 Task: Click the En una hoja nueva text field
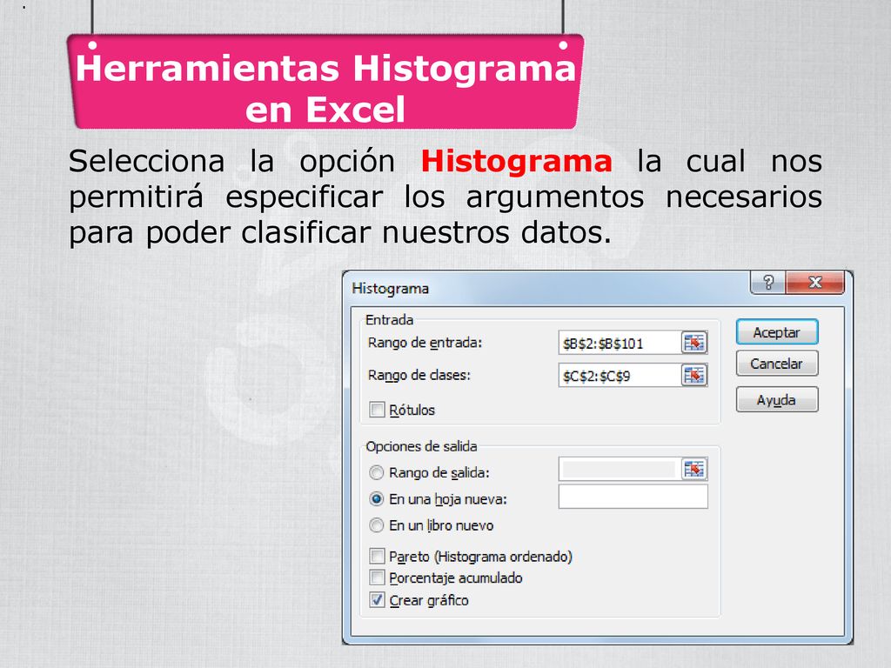(x=633, y=497)
